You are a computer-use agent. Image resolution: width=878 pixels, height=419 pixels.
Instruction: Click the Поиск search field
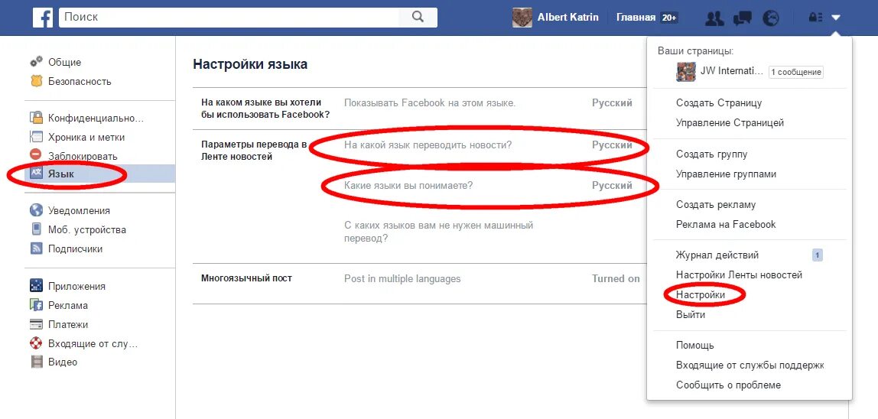tap(229, 18)
